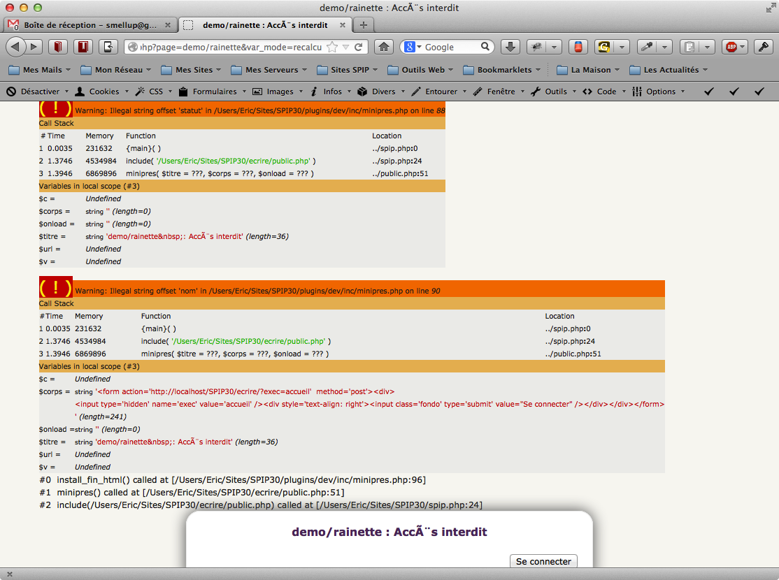Go forward with the Forward arrow
779x580 pixels.
point(34,47)
